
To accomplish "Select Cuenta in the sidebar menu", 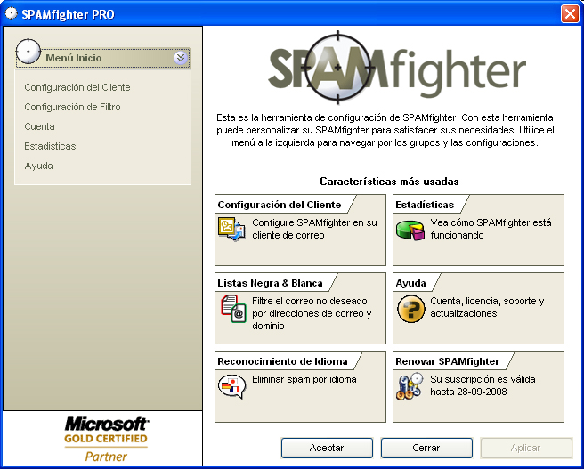I will [x=39, y=126].
